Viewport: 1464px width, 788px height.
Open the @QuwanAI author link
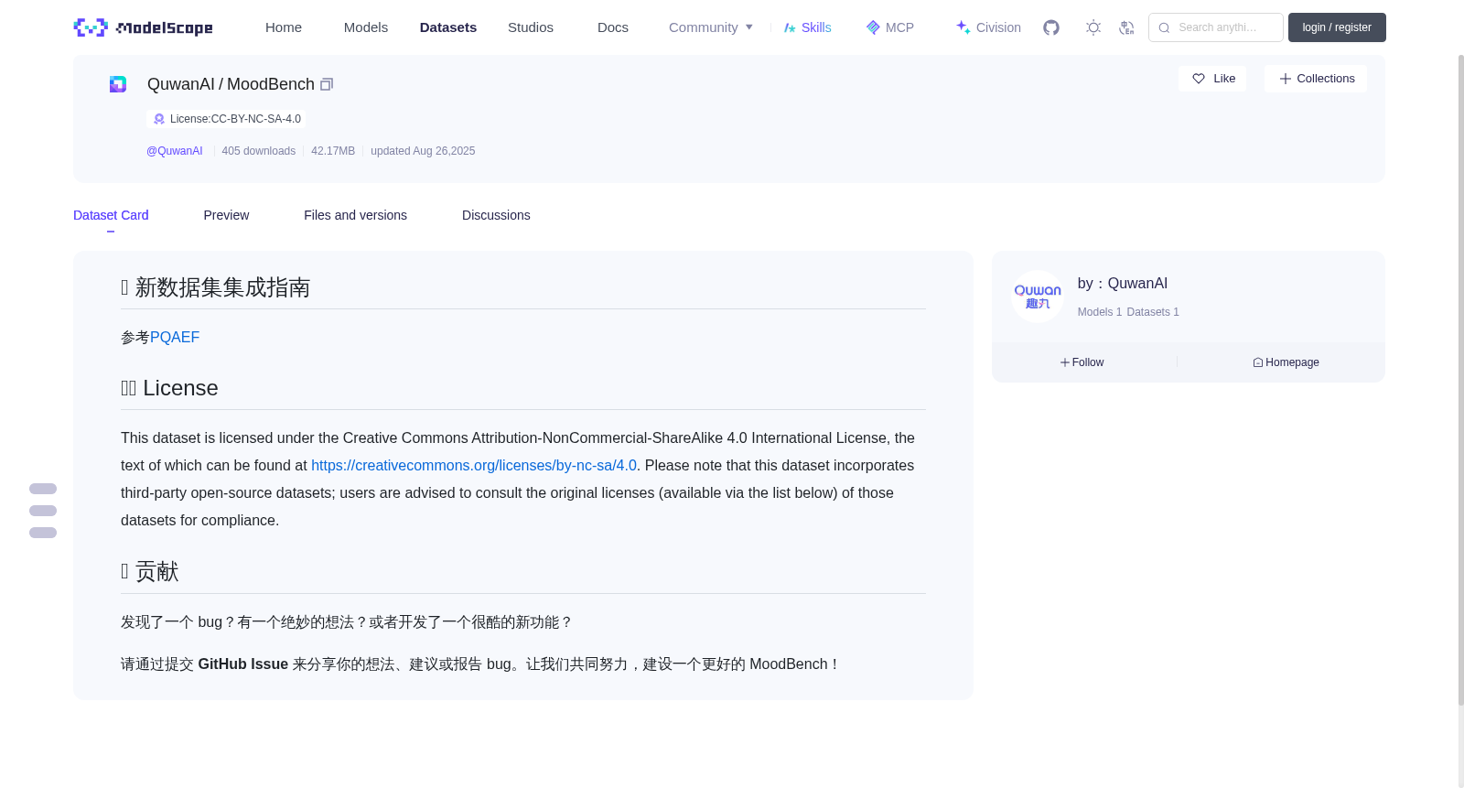pos(174,151)
